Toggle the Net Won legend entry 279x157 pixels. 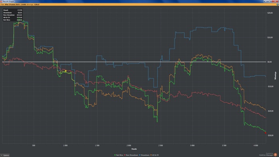tap(119, 155)
